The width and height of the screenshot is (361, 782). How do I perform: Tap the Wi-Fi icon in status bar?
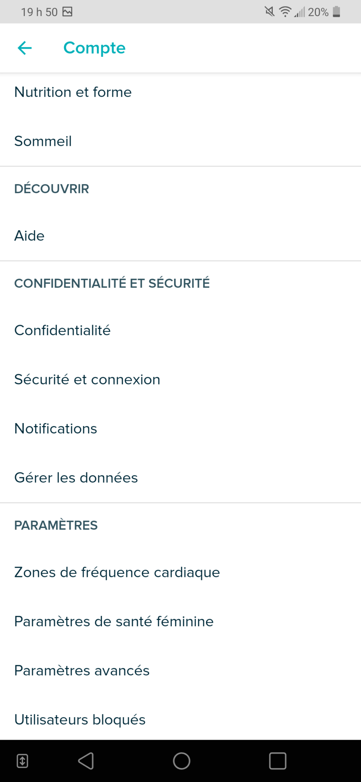click(285, 12)
